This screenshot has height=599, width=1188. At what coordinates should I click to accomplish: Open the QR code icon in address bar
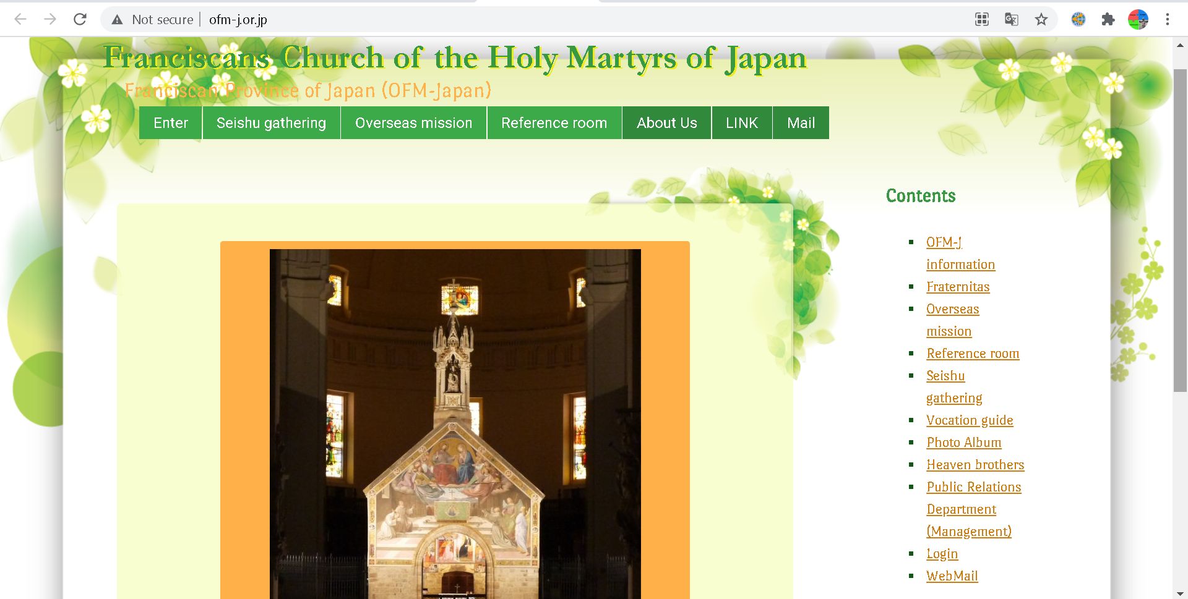pyautogui.click(x=982, y=19)
